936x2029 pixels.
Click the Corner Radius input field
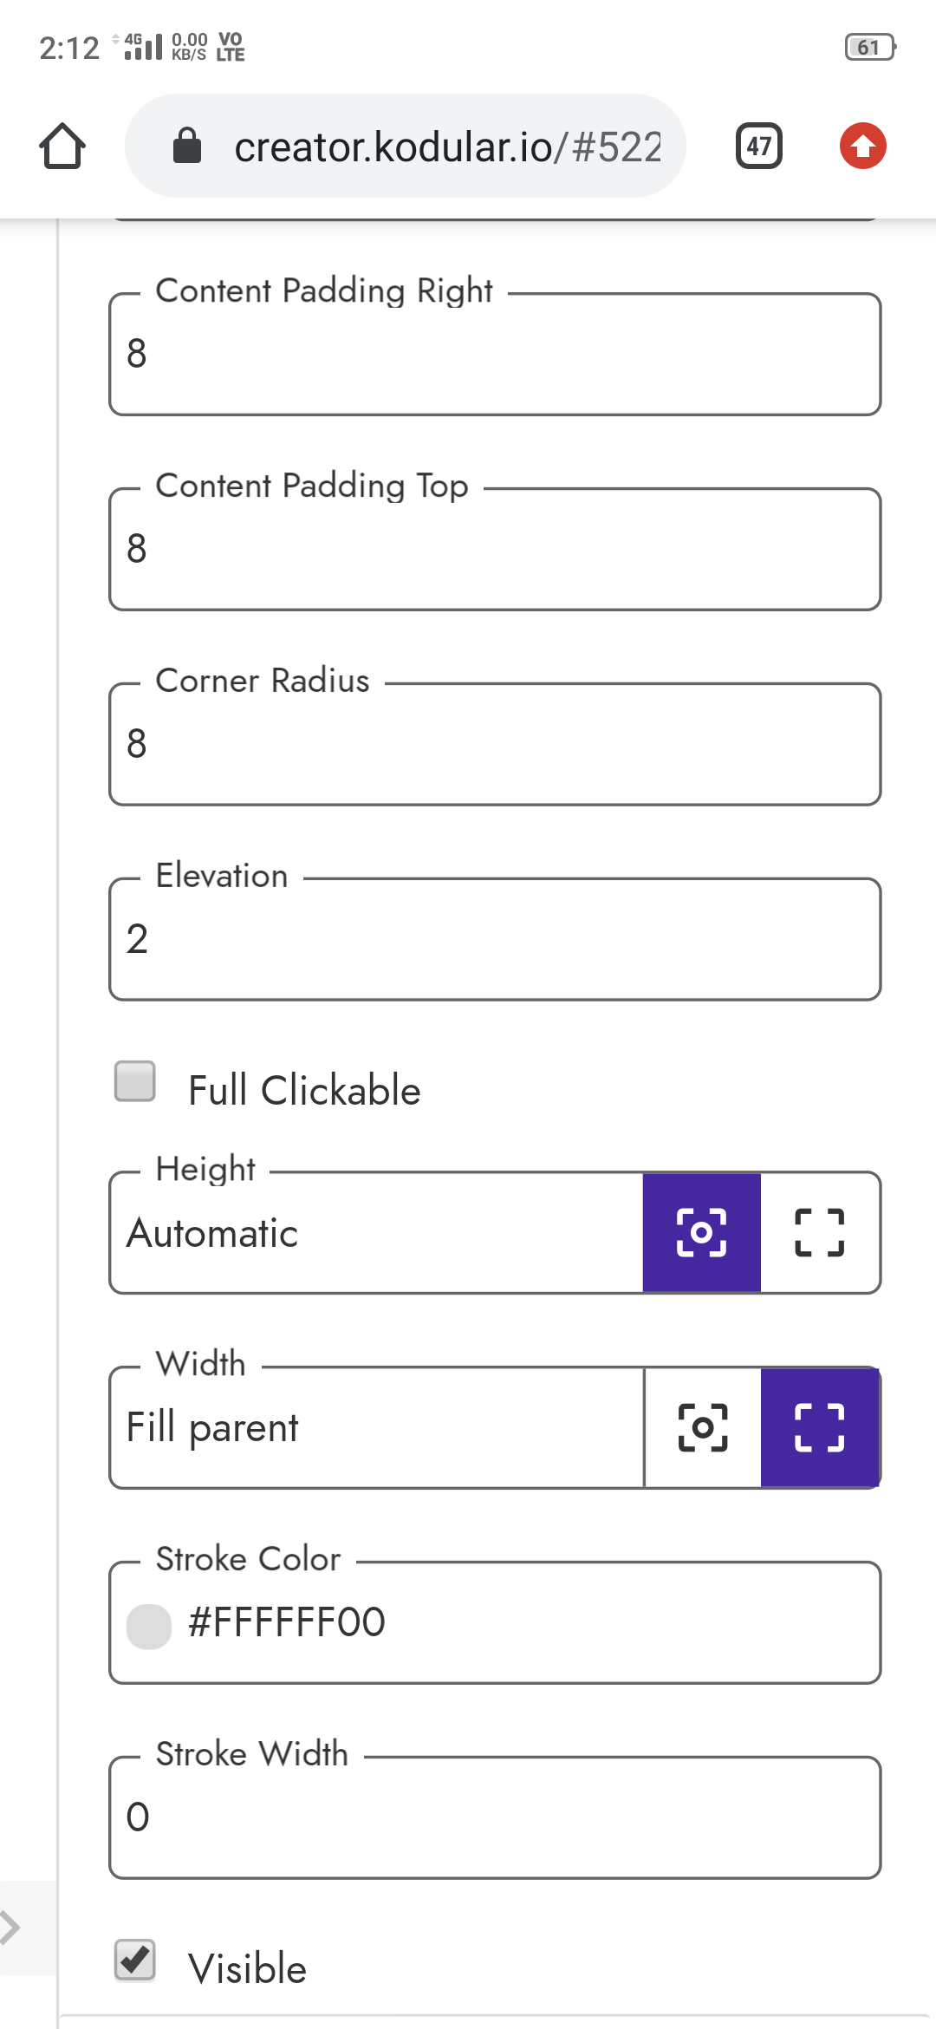(494, 743)
